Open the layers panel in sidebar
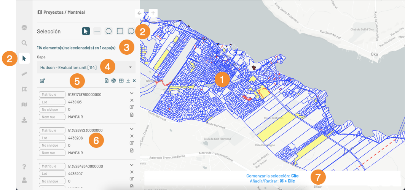The height and width of the screenshot is (190, 405). pyautogui.click(x=24, y=27)
